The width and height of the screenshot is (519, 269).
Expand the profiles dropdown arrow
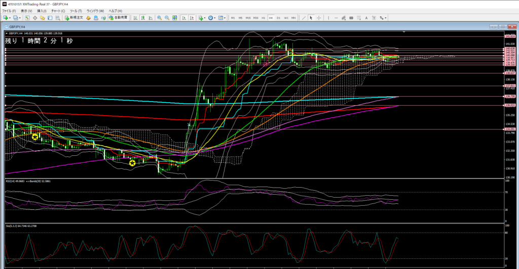20,18
